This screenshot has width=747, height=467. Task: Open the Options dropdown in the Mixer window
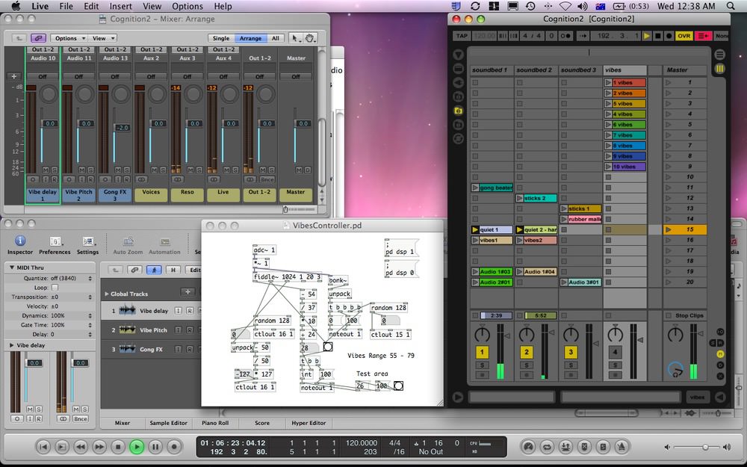tap(67, 37)
